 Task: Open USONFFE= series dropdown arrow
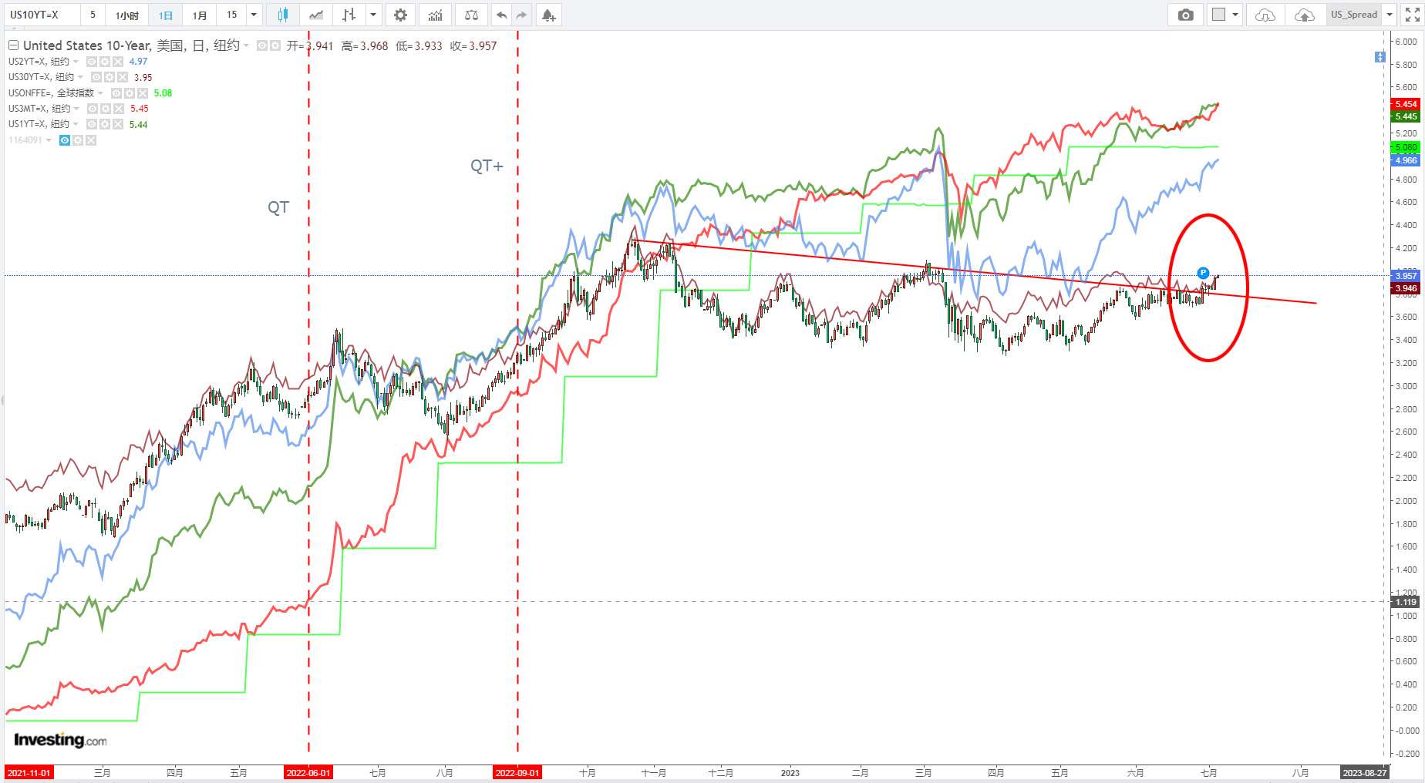click(100, 93)
